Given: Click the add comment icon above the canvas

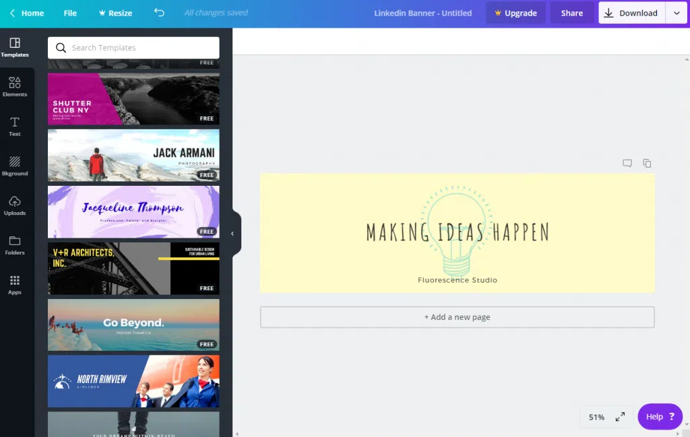Looking at the screenshot, I should point(627,163).
